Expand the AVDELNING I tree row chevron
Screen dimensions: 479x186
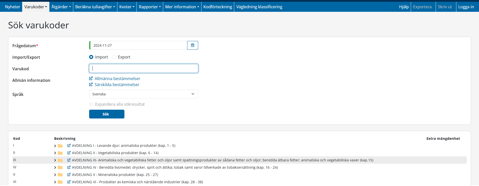pos(55,146)
